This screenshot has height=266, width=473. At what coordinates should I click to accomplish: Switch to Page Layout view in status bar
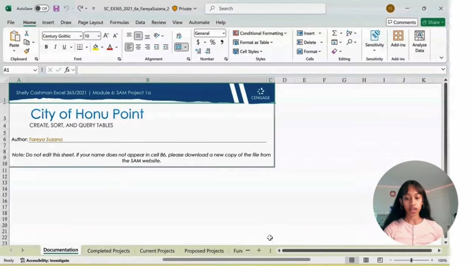(x=366, y=260)
